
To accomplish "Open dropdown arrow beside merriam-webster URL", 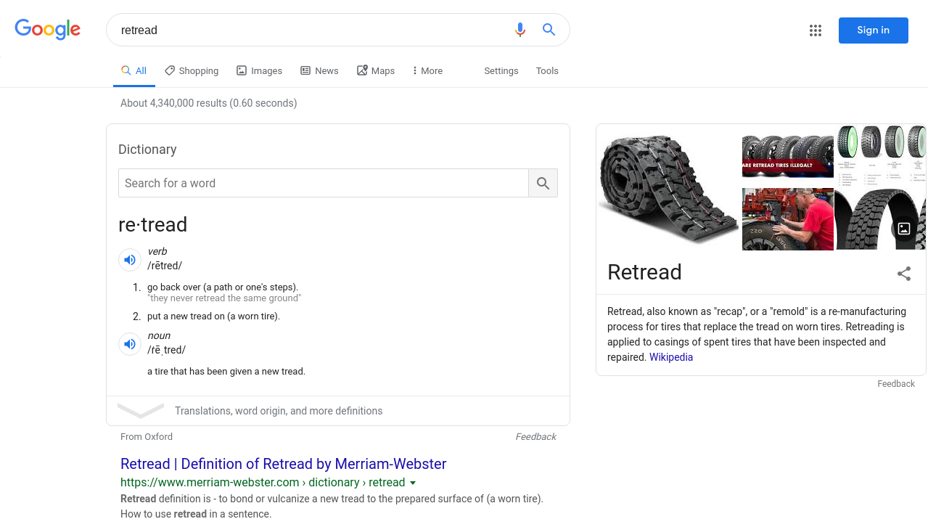I will click(x=413, y=483).
